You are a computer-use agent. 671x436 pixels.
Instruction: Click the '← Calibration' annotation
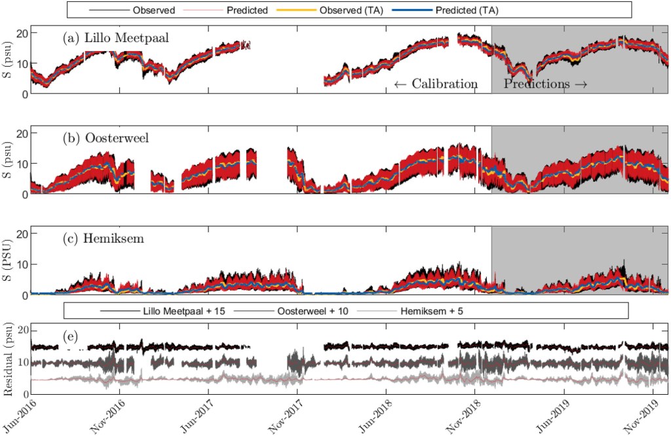pyautogui.click(x=436, y=84)
